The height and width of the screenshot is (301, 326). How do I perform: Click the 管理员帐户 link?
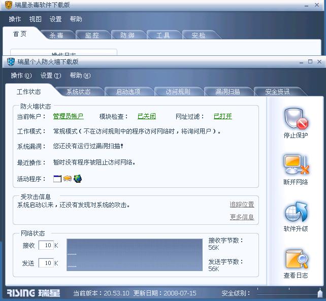[x=69, y=116]
